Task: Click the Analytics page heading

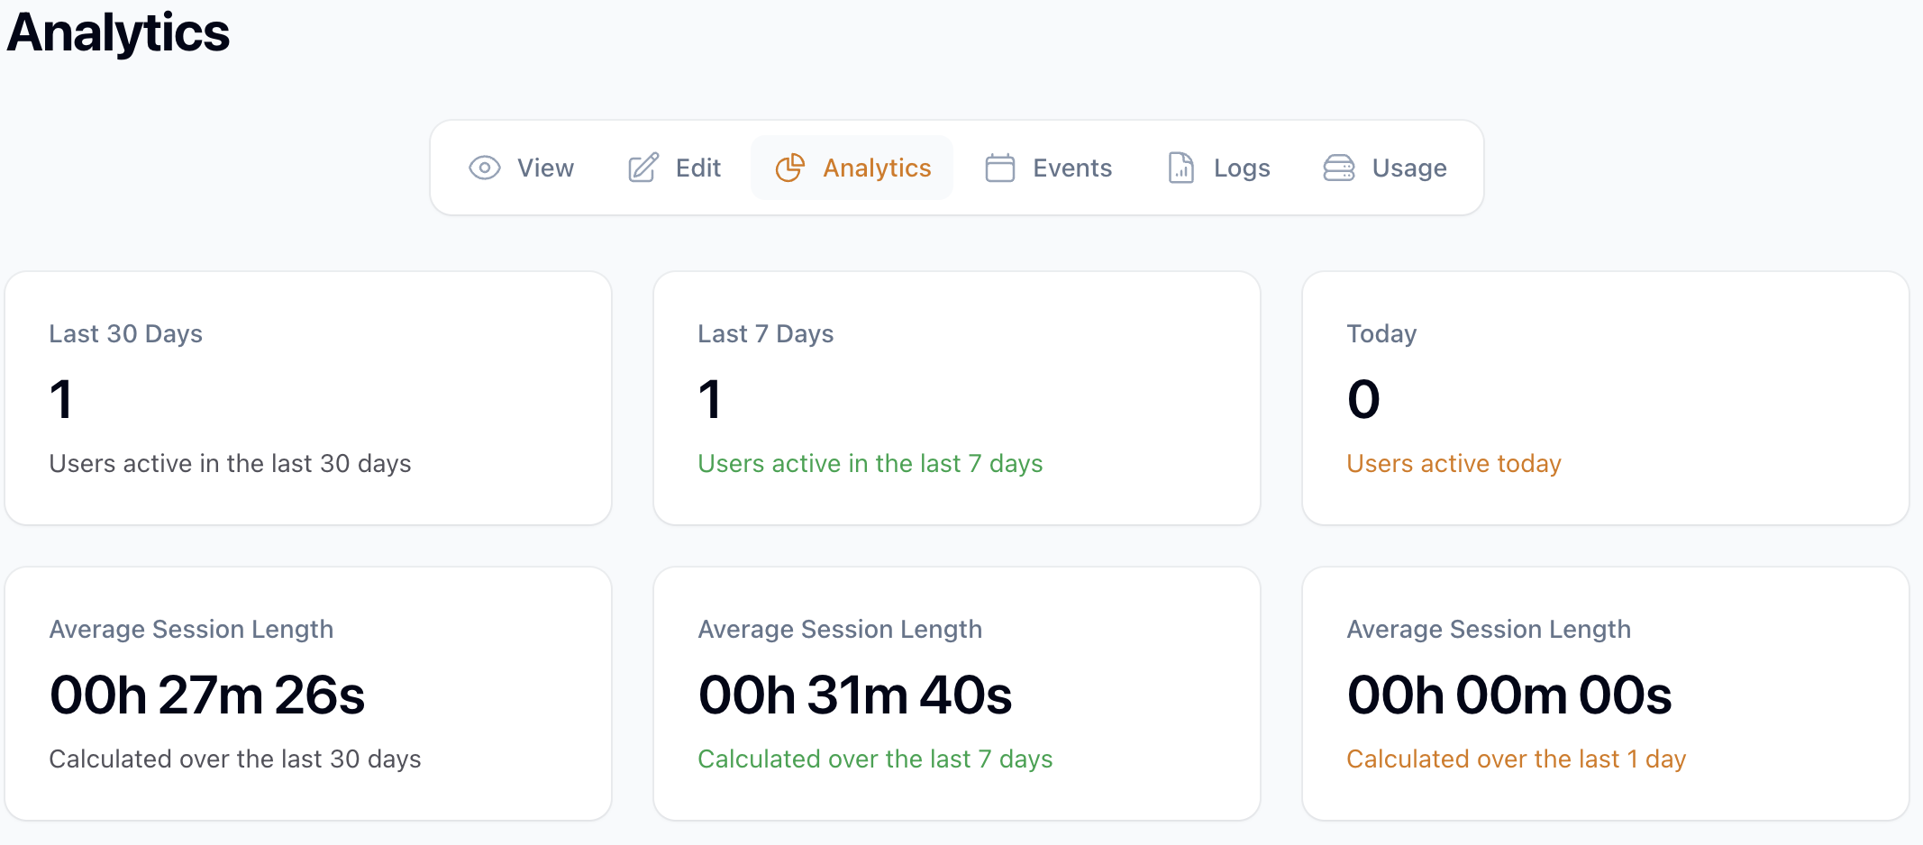Action: coord(118,32)
